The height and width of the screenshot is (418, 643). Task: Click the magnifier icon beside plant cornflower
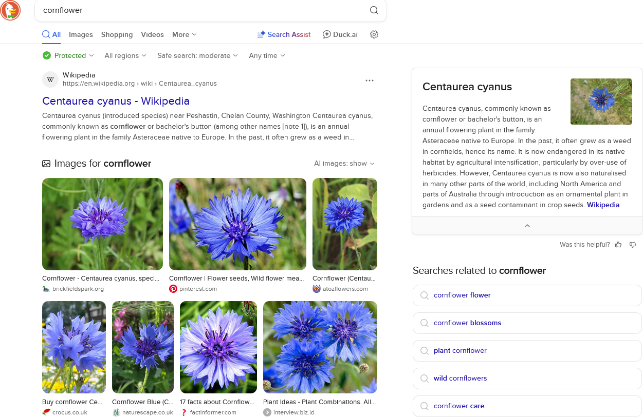(425, 351)
